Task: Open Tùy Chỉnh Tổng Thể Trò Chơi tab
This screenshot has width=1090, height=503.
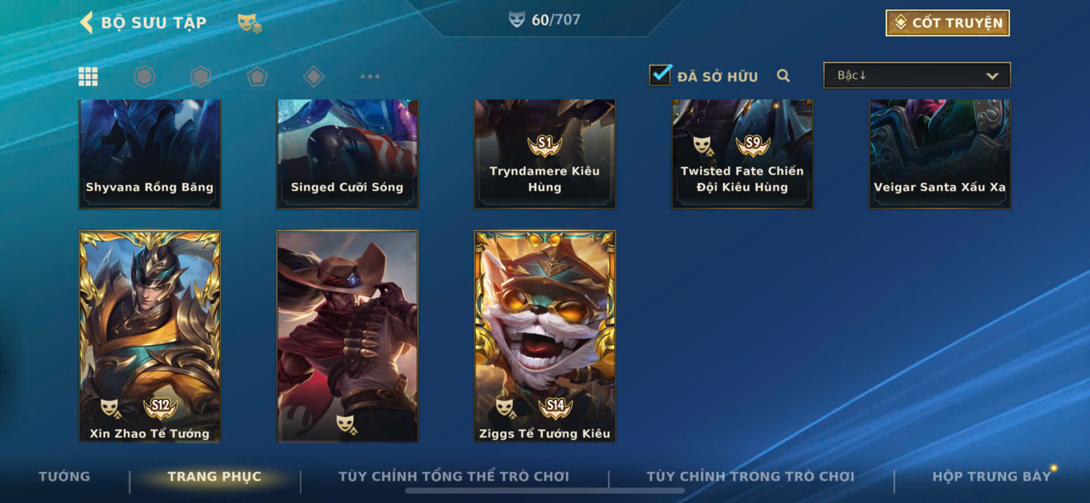Action: pyautogui.click(x=454, y=476)
